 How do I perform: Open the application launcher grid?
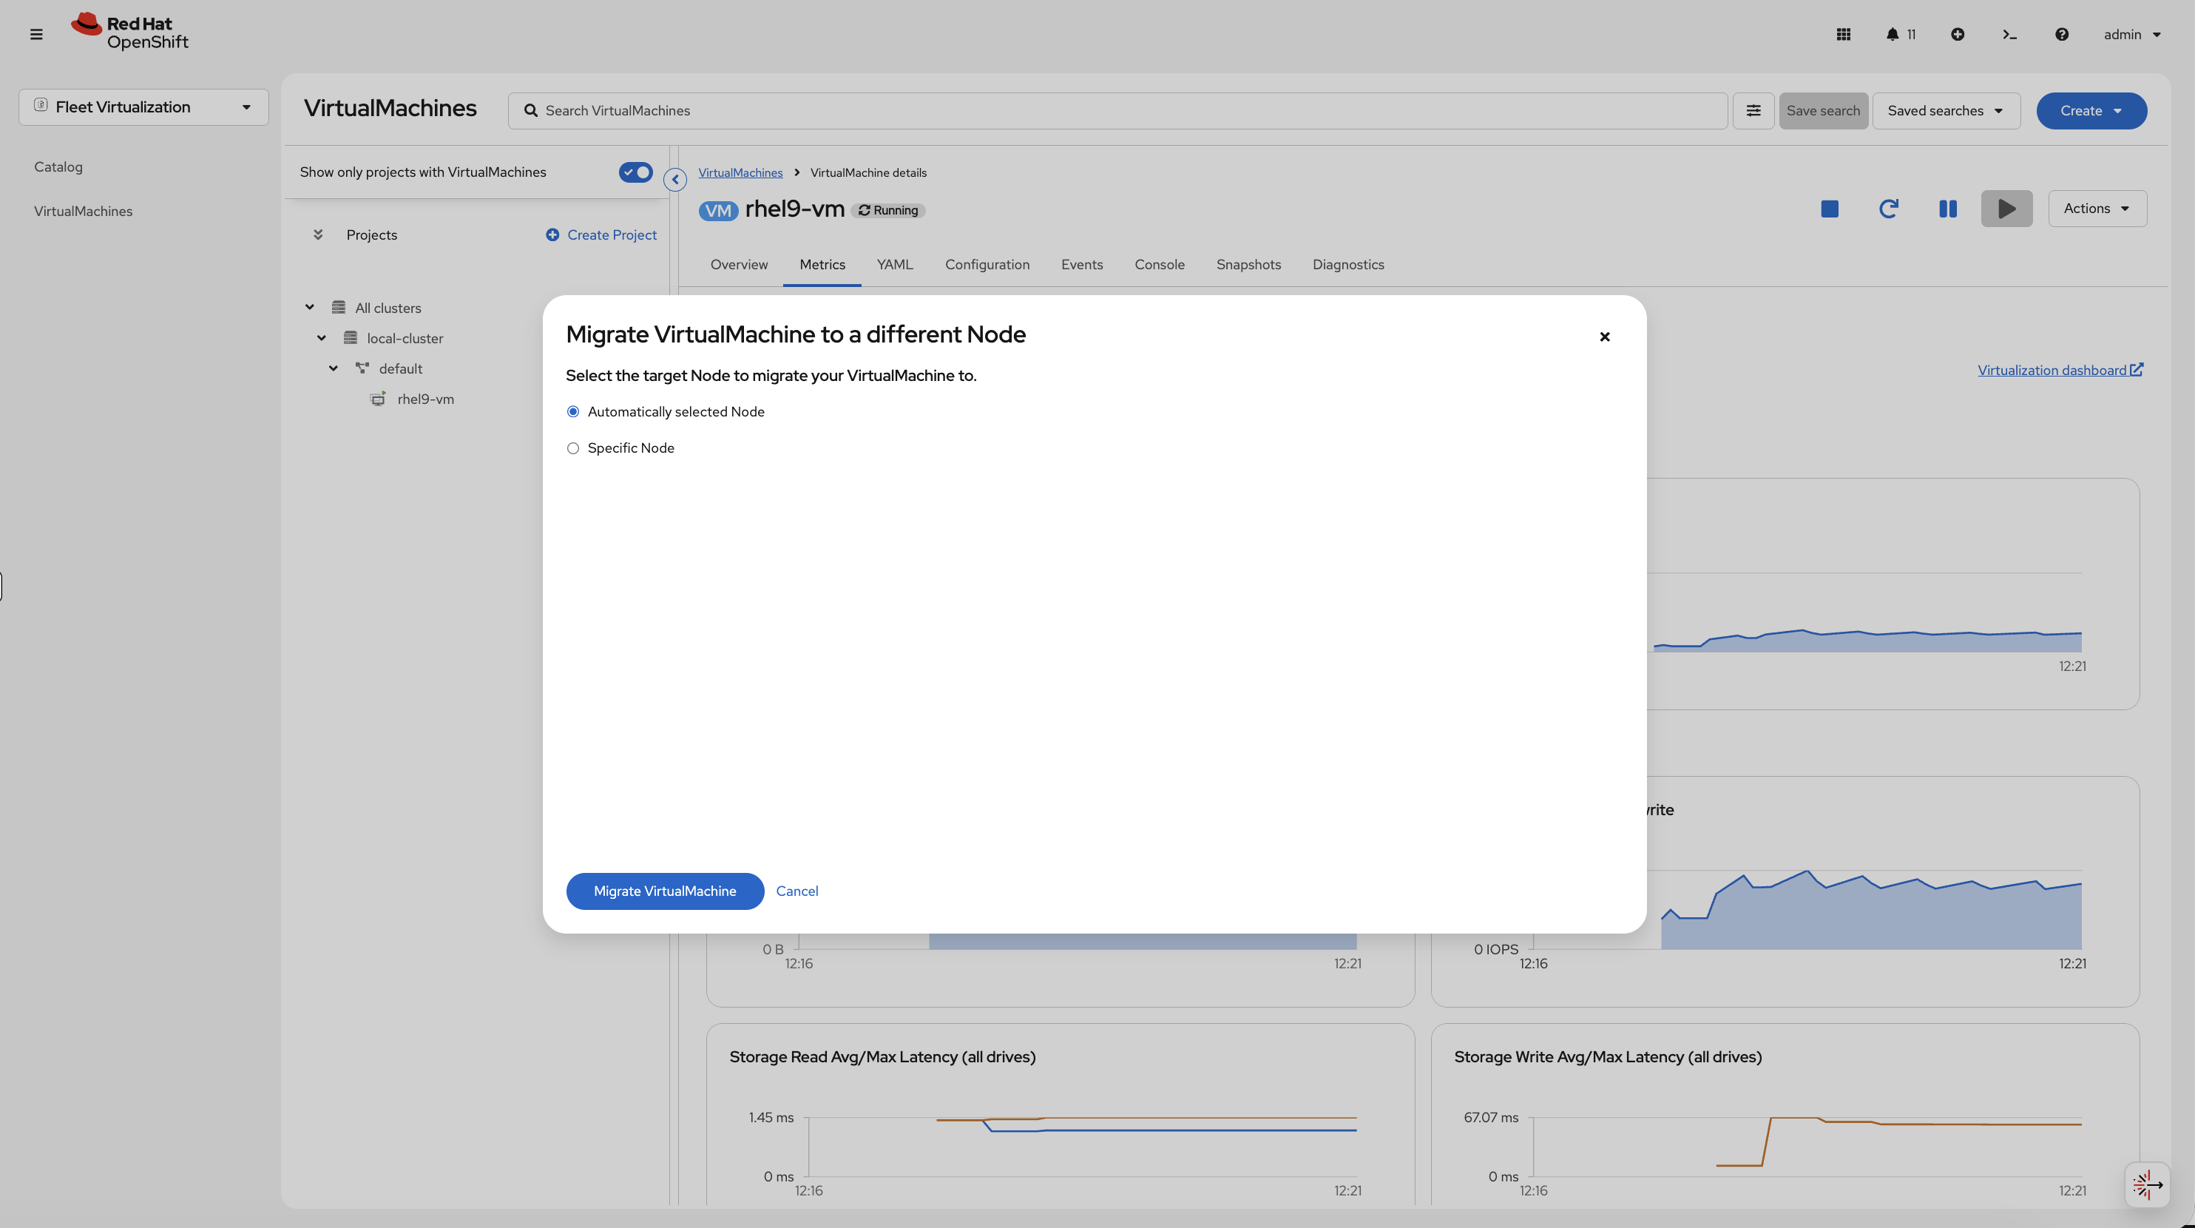coord(1842,34)
